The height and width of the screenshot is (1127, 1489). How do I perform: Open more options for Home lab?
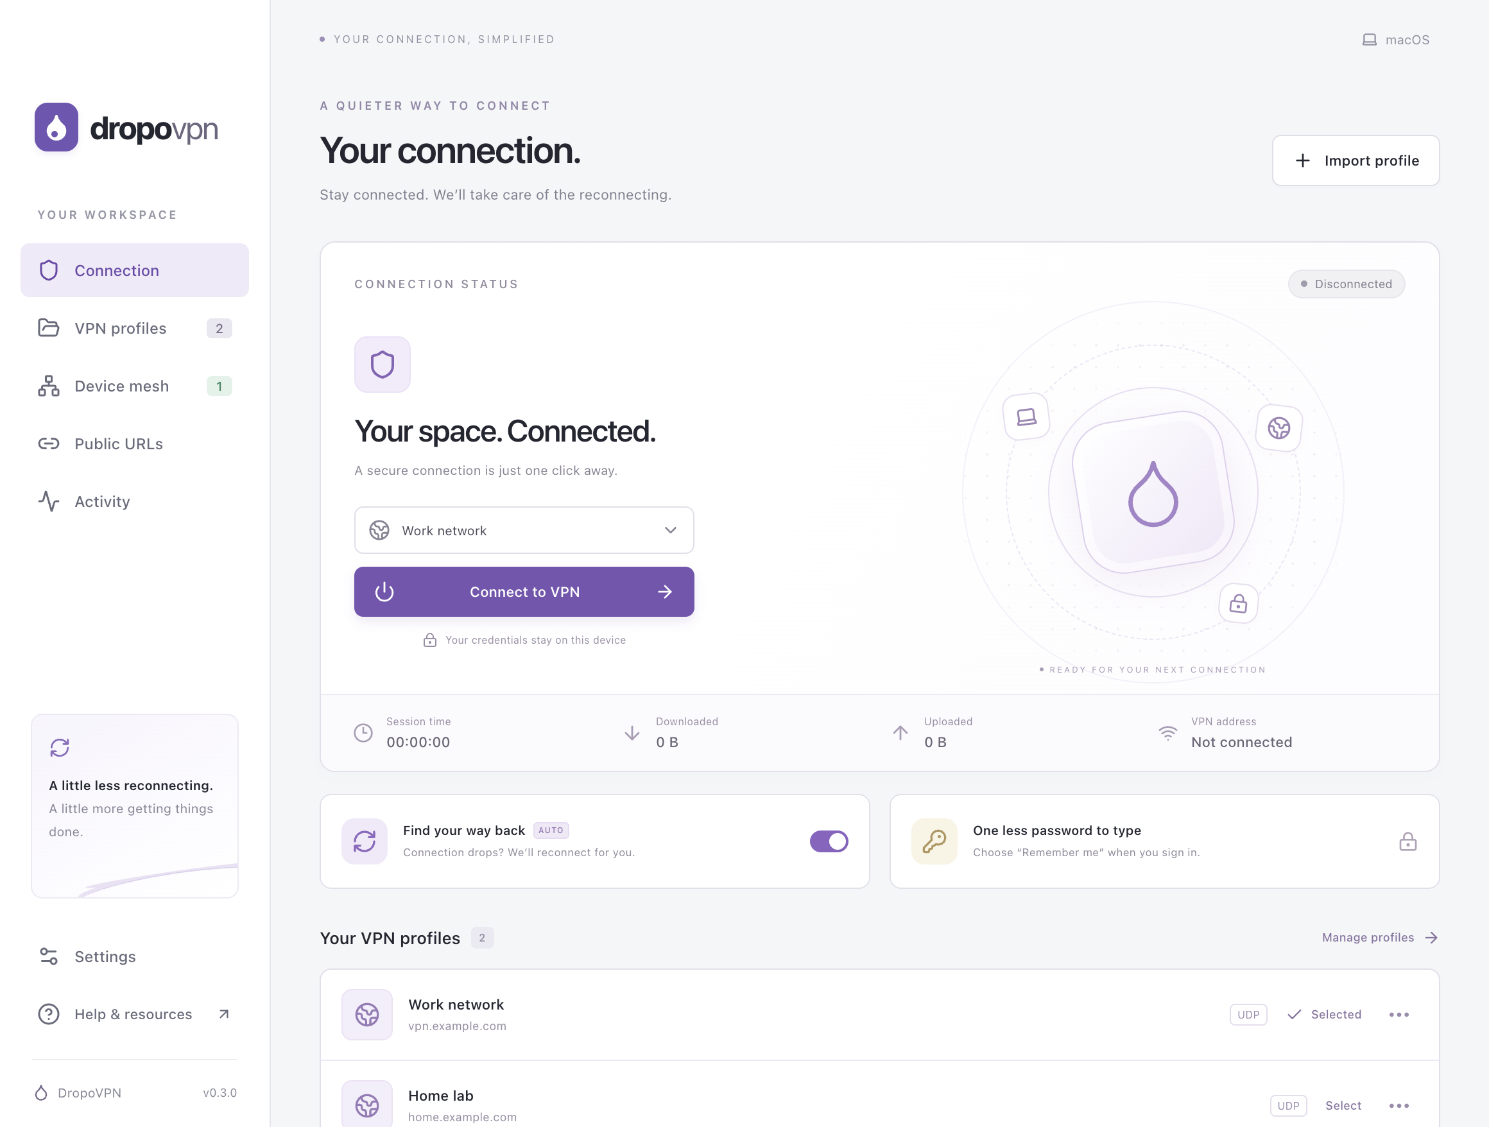tap(1399, 1105)
